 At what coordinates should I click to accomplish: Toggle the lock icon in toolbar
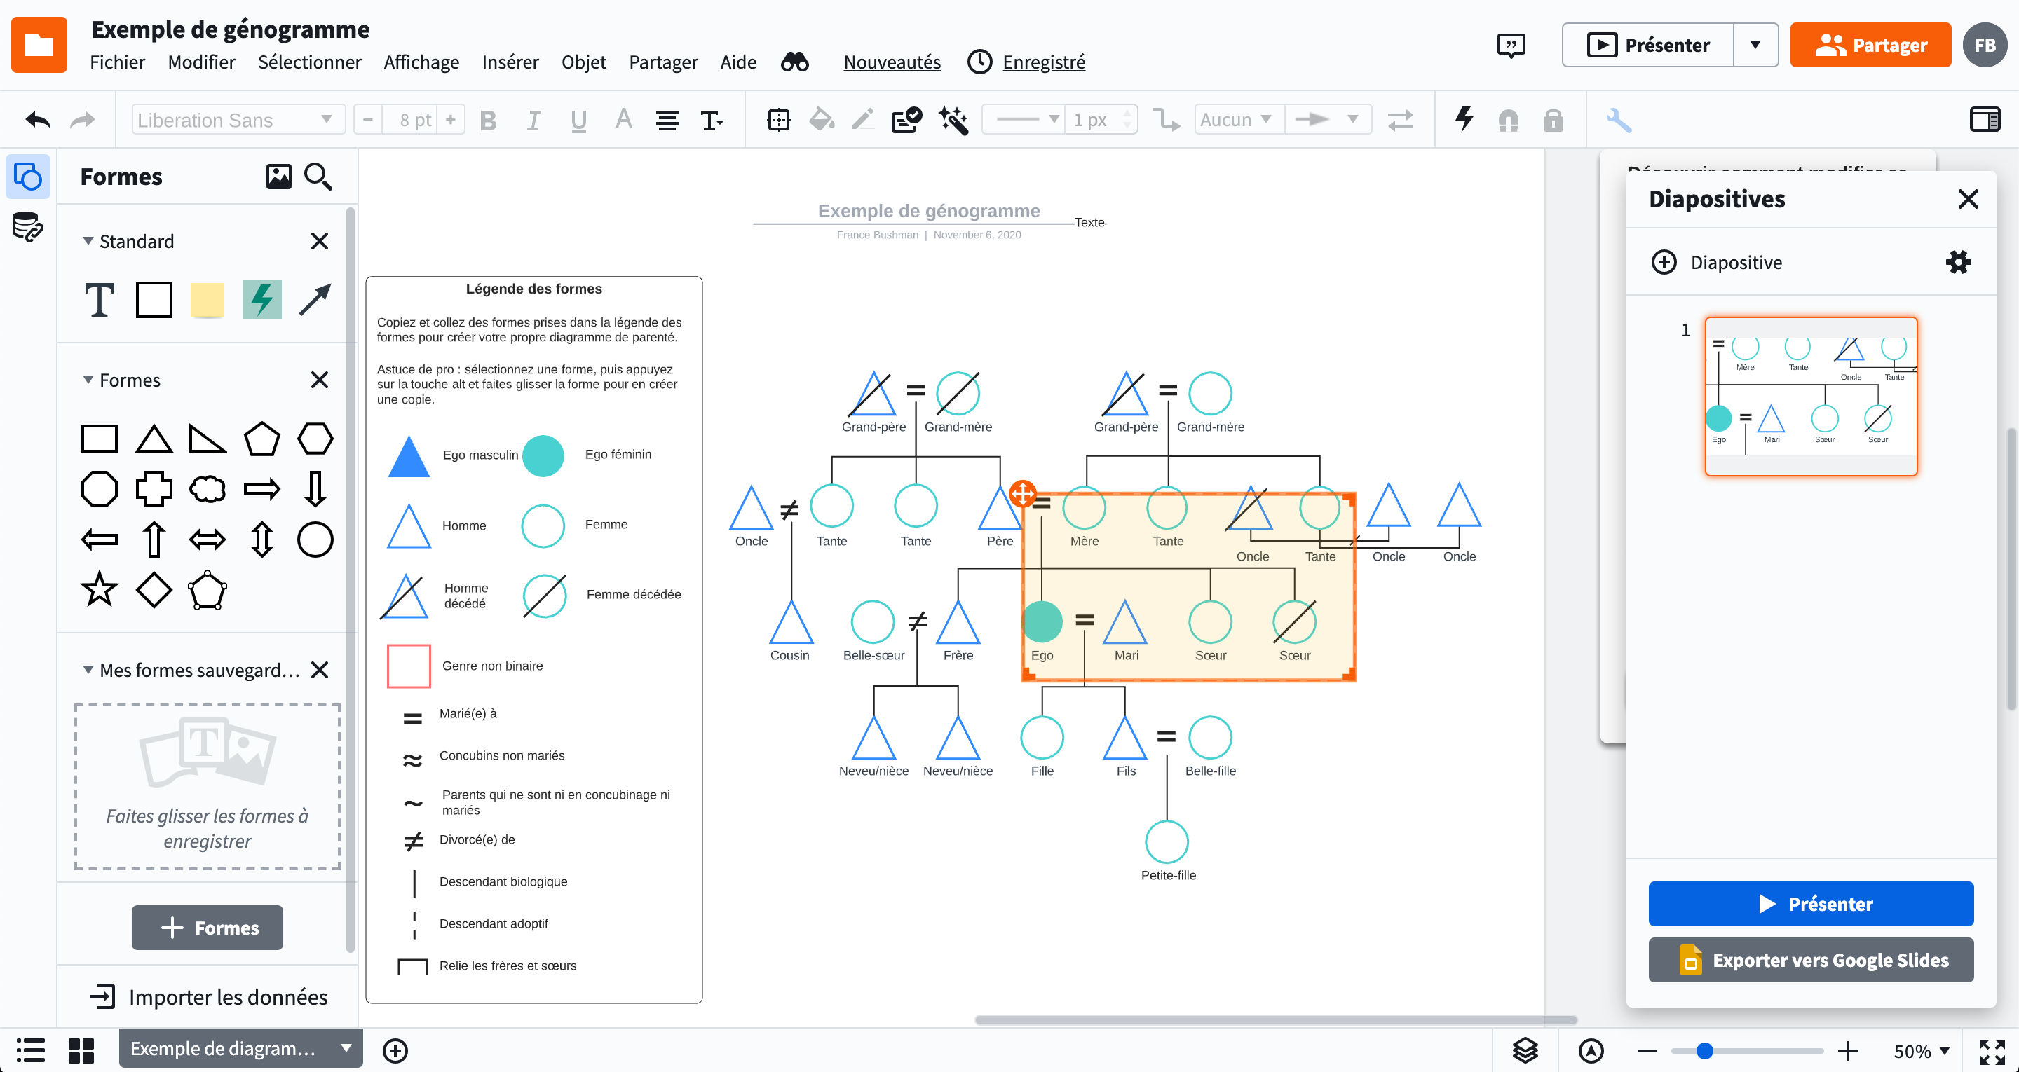point(1553,120)
